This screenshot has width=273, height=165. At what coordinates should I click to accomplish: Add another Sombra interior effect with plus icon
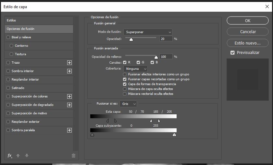tap(69, 71)
